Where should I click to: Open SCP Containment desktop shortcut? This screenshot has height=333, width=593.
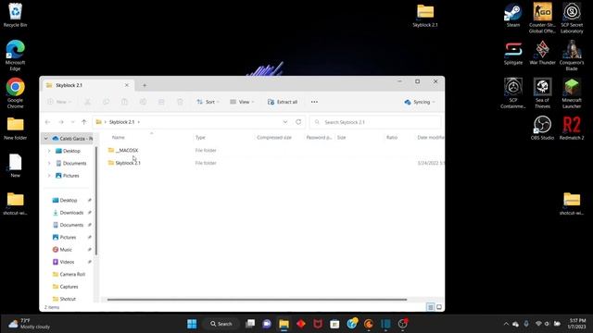(512, 93)
